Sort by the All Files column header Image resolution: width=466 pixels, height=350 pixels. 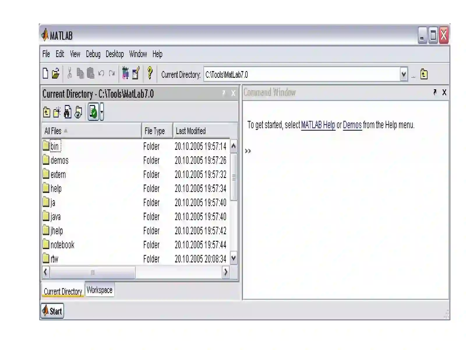(x=92, y=131)
